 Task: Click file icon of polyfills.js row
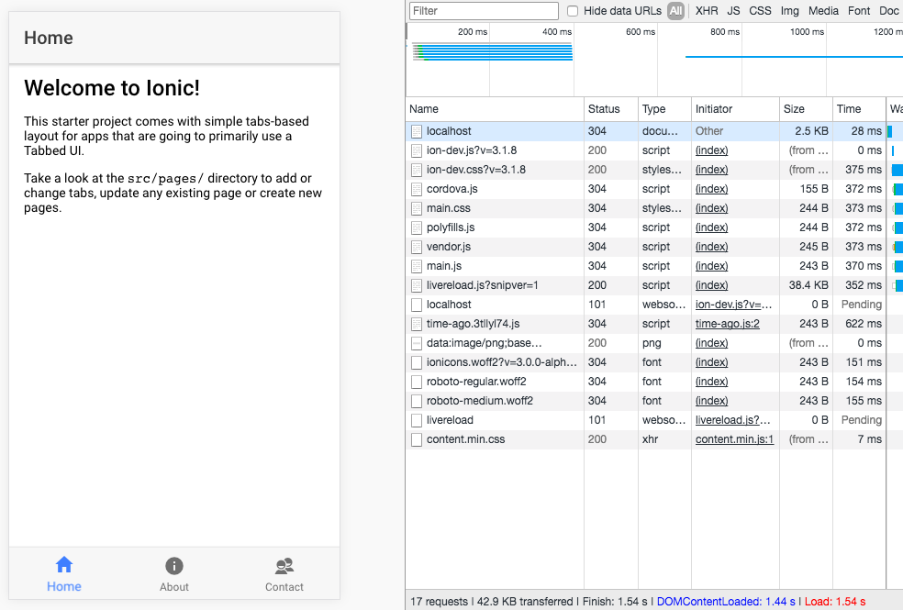pos(417,227)
